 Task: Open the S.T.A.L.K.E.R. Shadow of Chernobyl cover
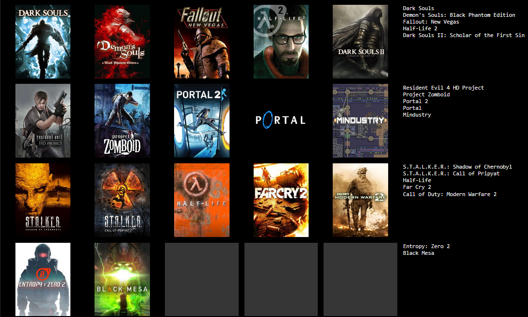pos(43,200)
